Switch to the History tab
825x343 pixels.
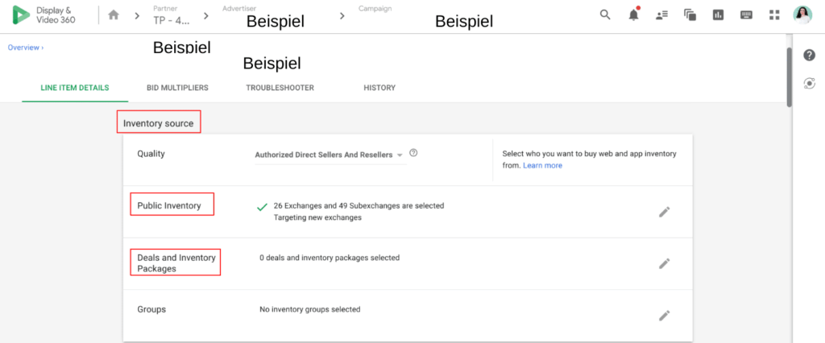pos(379,88)
